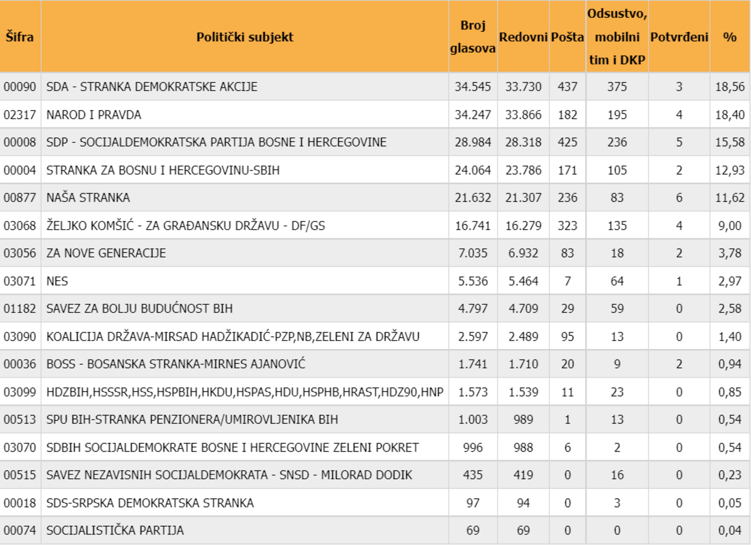
Task: Click party code 00008 for SDP
Action: point(20,142)
